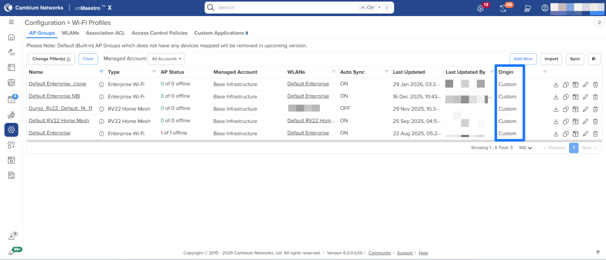The image size is (606, 260).
Task: Open the Configuration gear in left sidebar
Action: [11, 130]
